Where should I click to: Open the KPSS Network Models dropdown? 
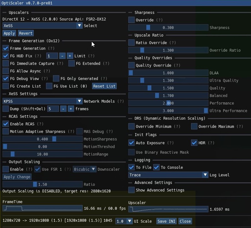(x=43, y=101)
